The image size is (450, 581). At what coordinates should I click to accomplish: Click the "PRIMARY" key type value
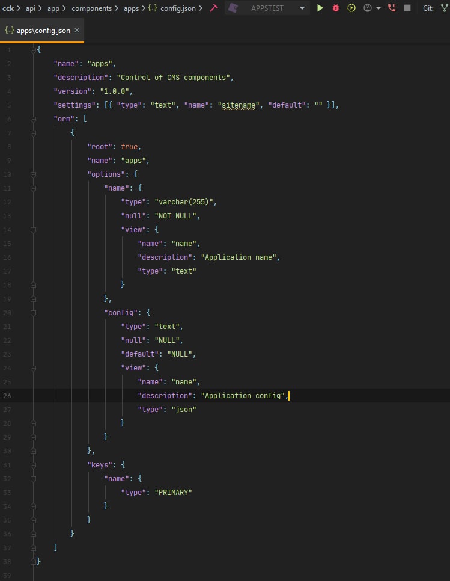pyautogui.click(x=173, y=493)
